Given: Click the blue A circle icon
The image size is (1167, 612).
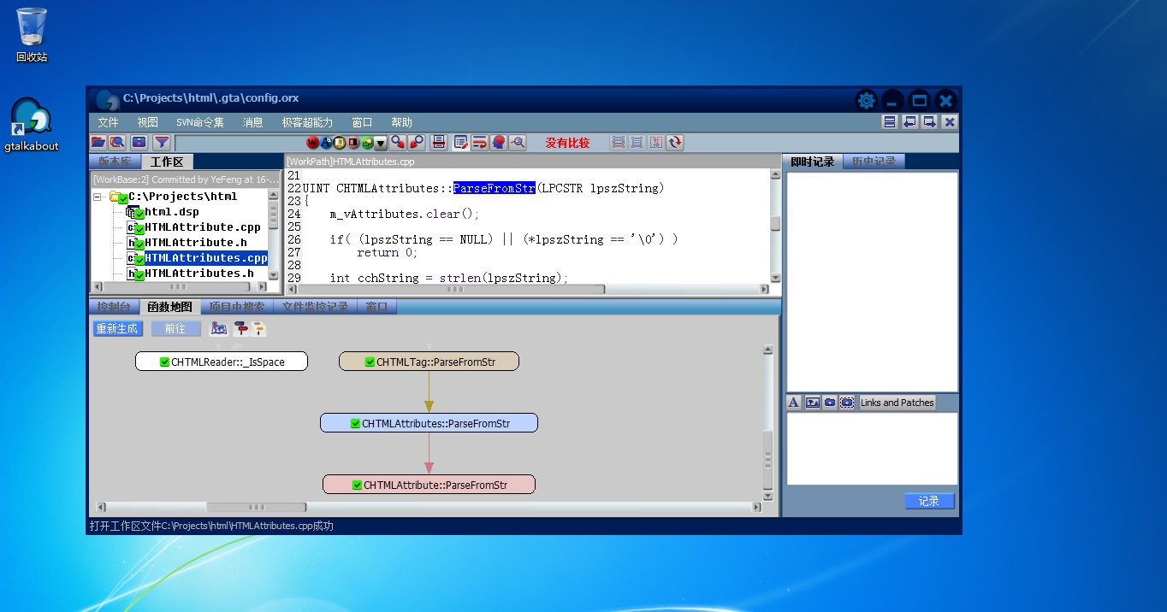Looking at the screenshot, I should [326, 143].
